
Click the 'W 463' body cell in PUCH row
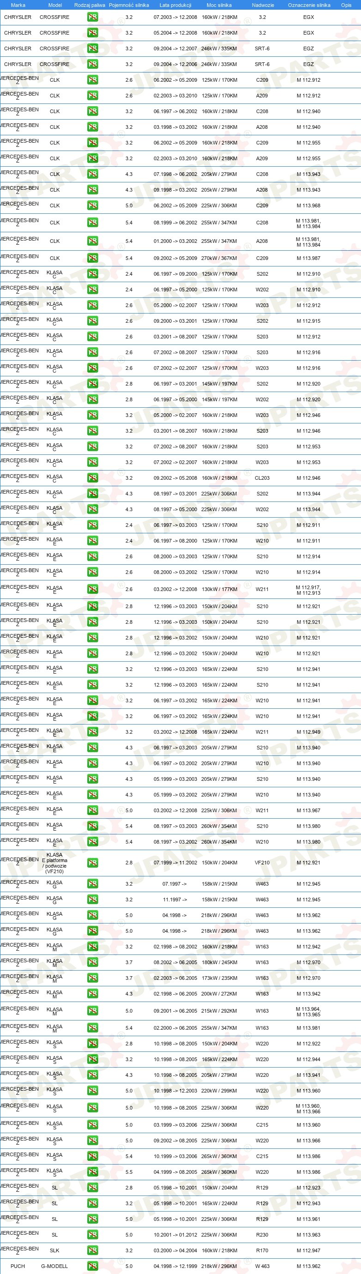[x=262, y=1266]
